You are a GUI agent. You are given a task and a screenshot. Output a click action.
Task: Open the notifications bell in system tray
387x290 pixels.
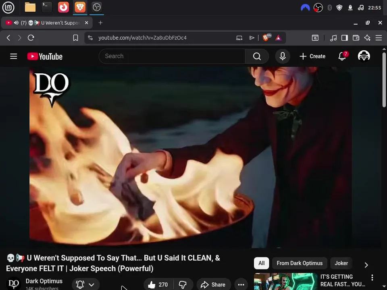pyautogui.click(x=350, y=8)
